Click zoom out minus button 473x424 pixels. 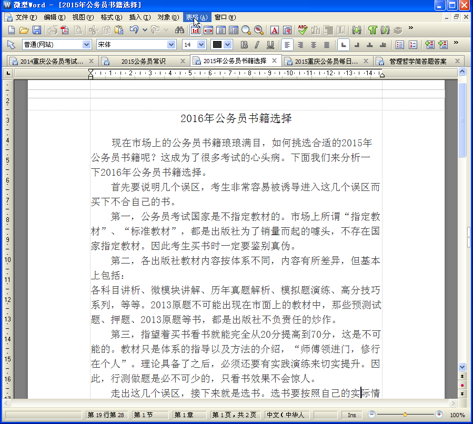coord(371,415)
